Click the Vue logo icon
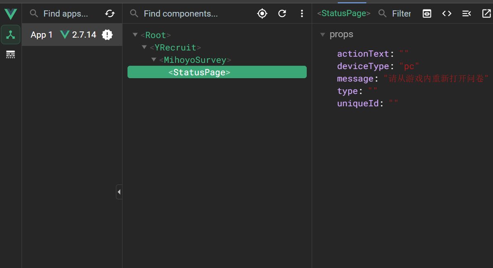The height and width of the screenshot is (268, 493). tap(10, 14)
